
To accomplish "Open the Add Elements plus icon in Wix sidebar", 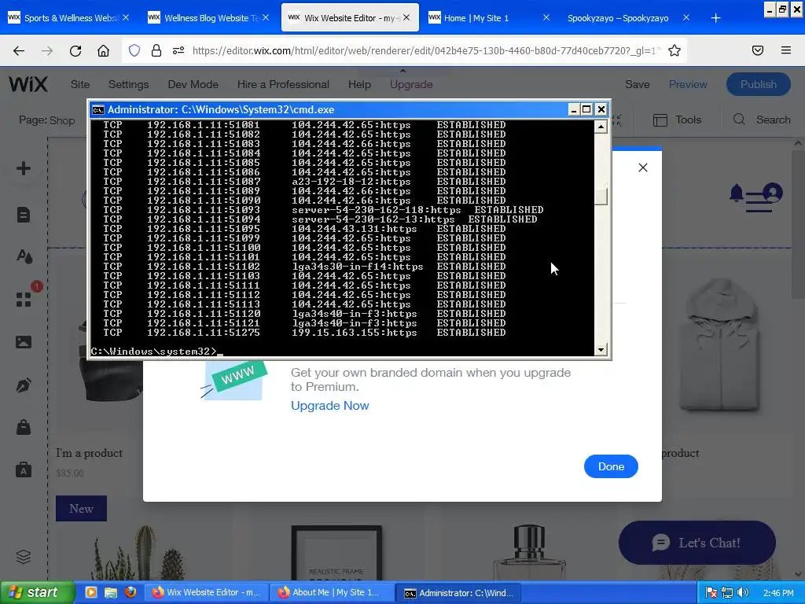I will [x=24, y=168].
